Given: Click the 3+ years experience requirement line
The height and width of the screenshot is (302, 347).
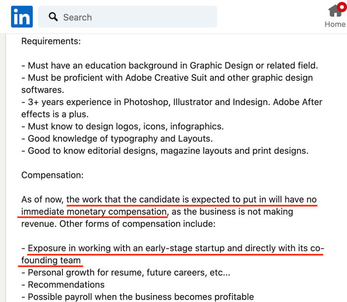Looking at the screenshot, I should 172,102.
